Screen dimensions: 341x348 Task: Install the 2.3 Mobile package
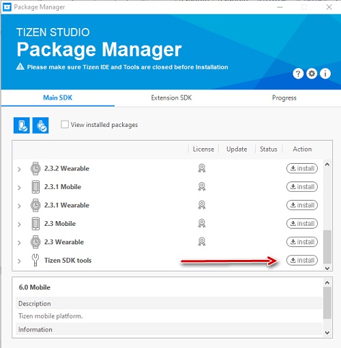point(302,223)
